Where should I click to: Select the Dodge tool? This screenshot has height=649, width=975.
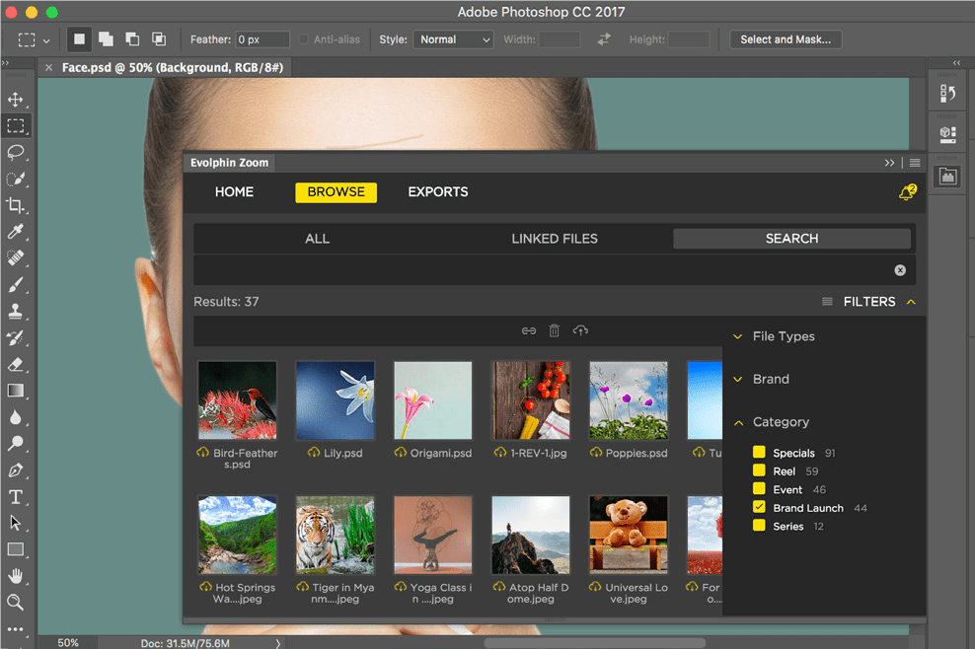(x=16, y=443)
